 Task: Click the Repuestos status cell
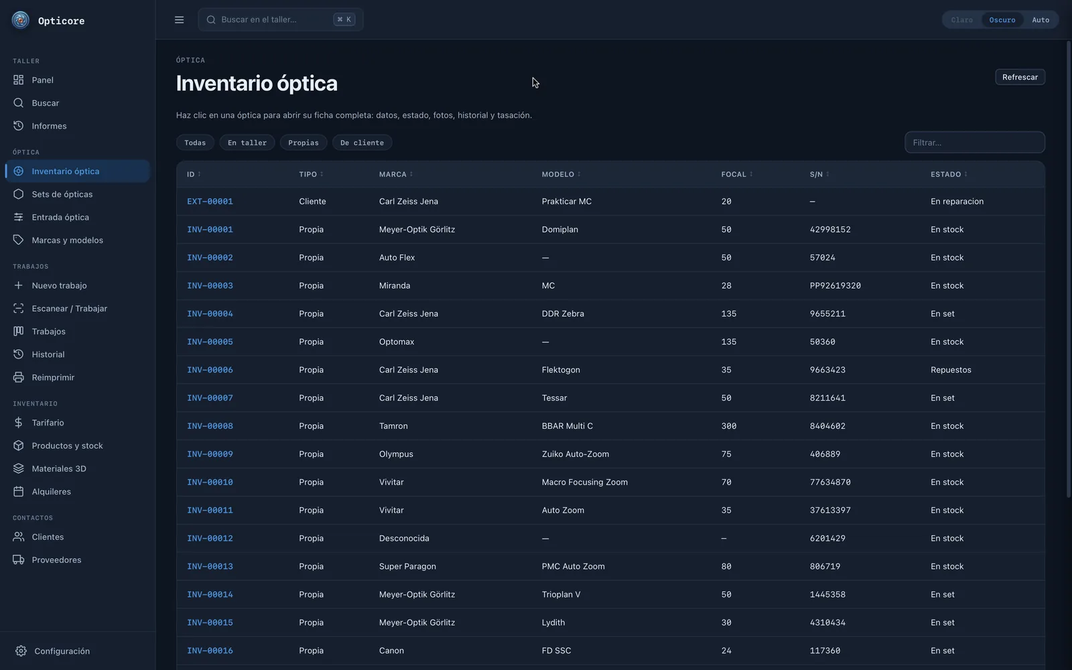(x=951, y=370)
